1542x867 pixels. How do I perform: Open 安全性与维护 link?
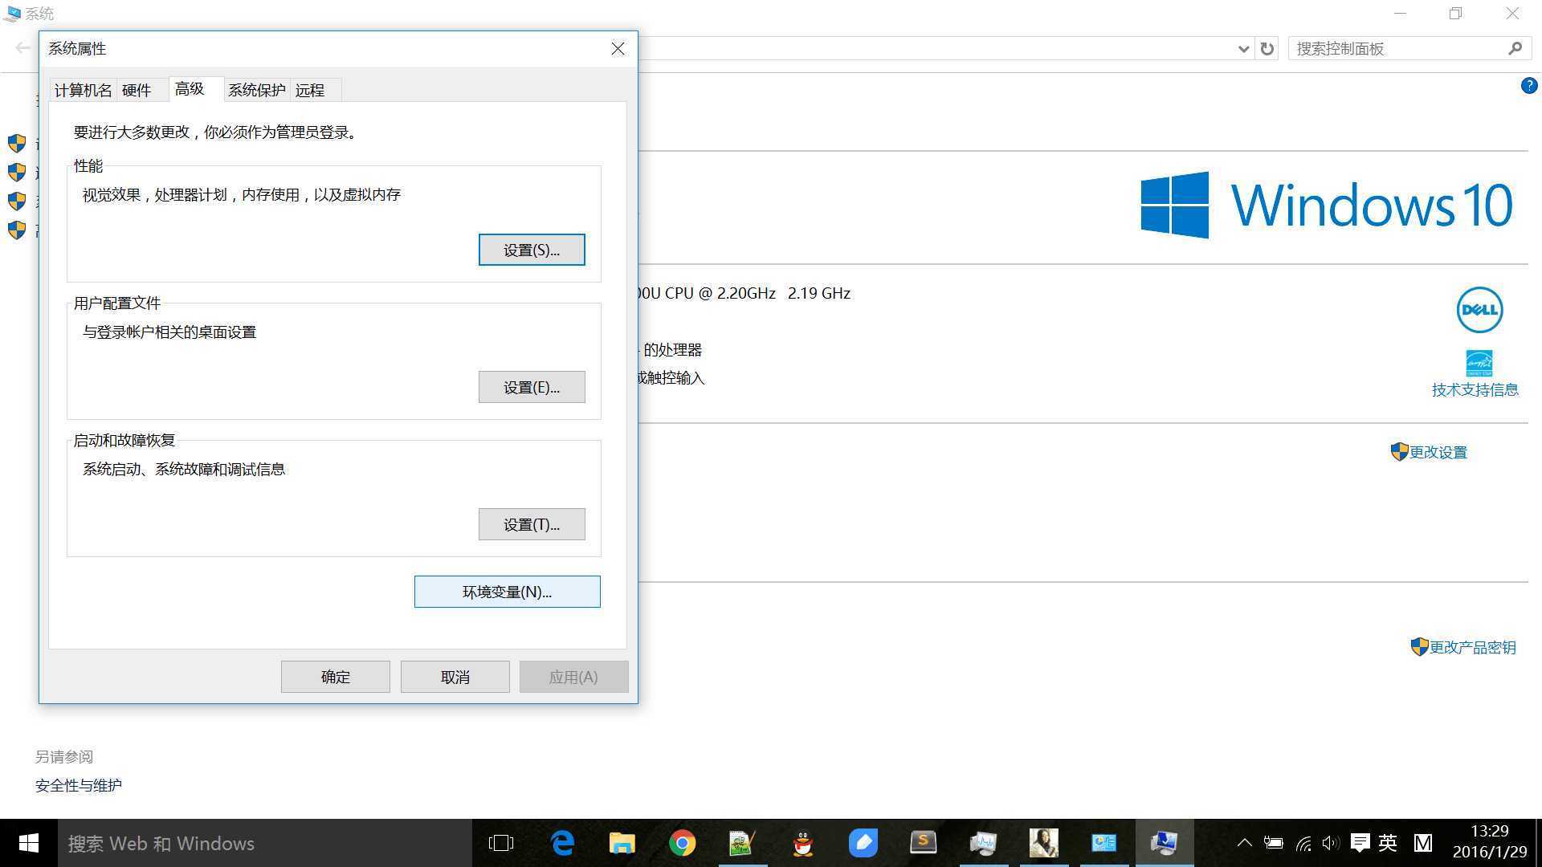click(79, 786)
